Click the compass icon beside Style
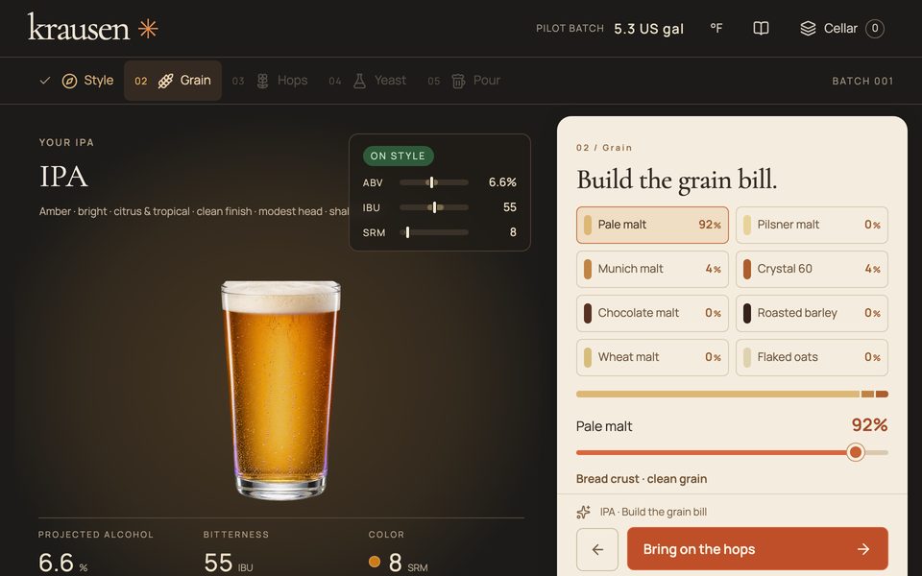Viewport: 922px width, 576px height. pyautogui.click(x=69, y=81)
